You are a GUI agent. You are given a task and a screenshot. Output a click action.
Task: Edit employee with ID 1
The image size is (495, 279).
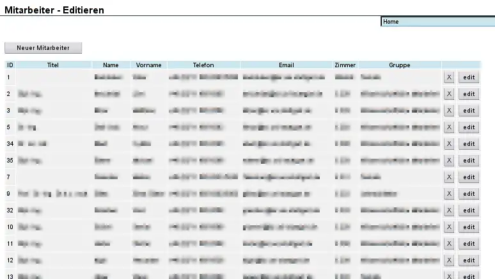(469, 77)
